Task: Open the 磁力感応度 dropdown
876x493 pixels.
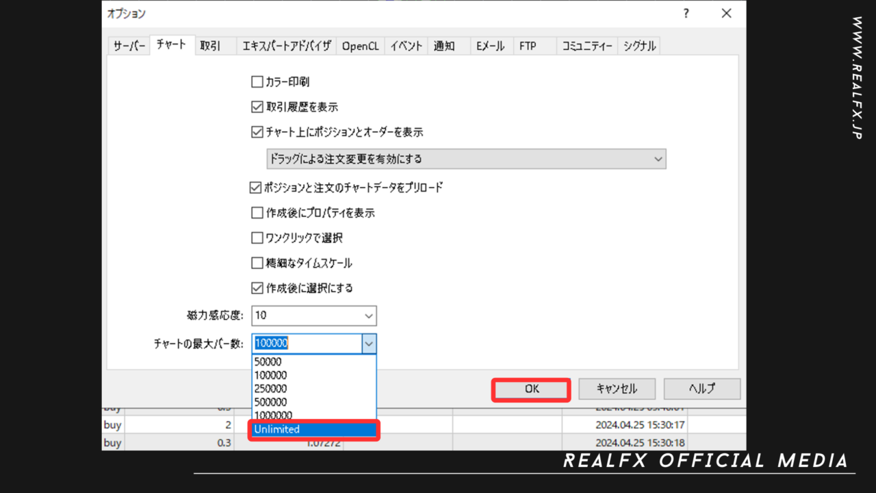Action: tap(370, 316)
